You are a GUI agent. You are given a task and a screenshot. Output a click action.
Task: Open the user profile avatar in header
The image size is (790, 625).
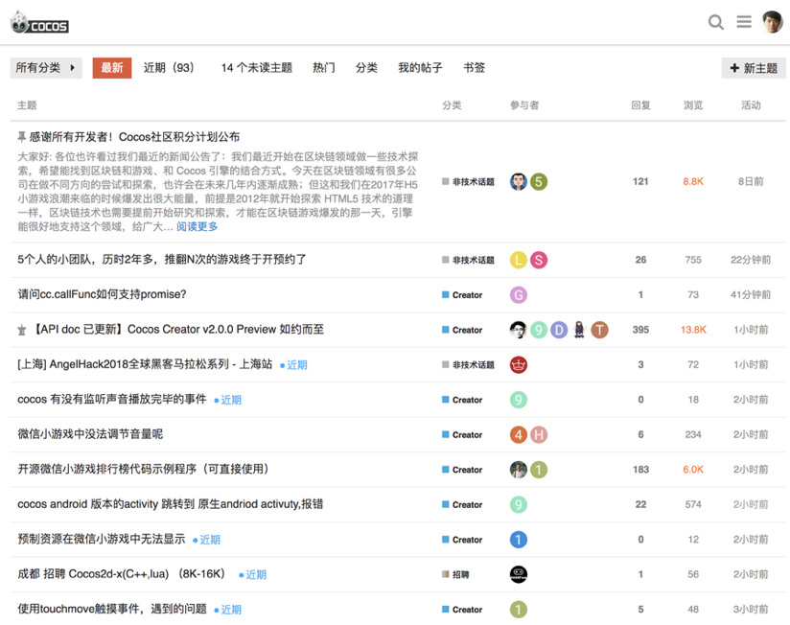tap(773, 22)
